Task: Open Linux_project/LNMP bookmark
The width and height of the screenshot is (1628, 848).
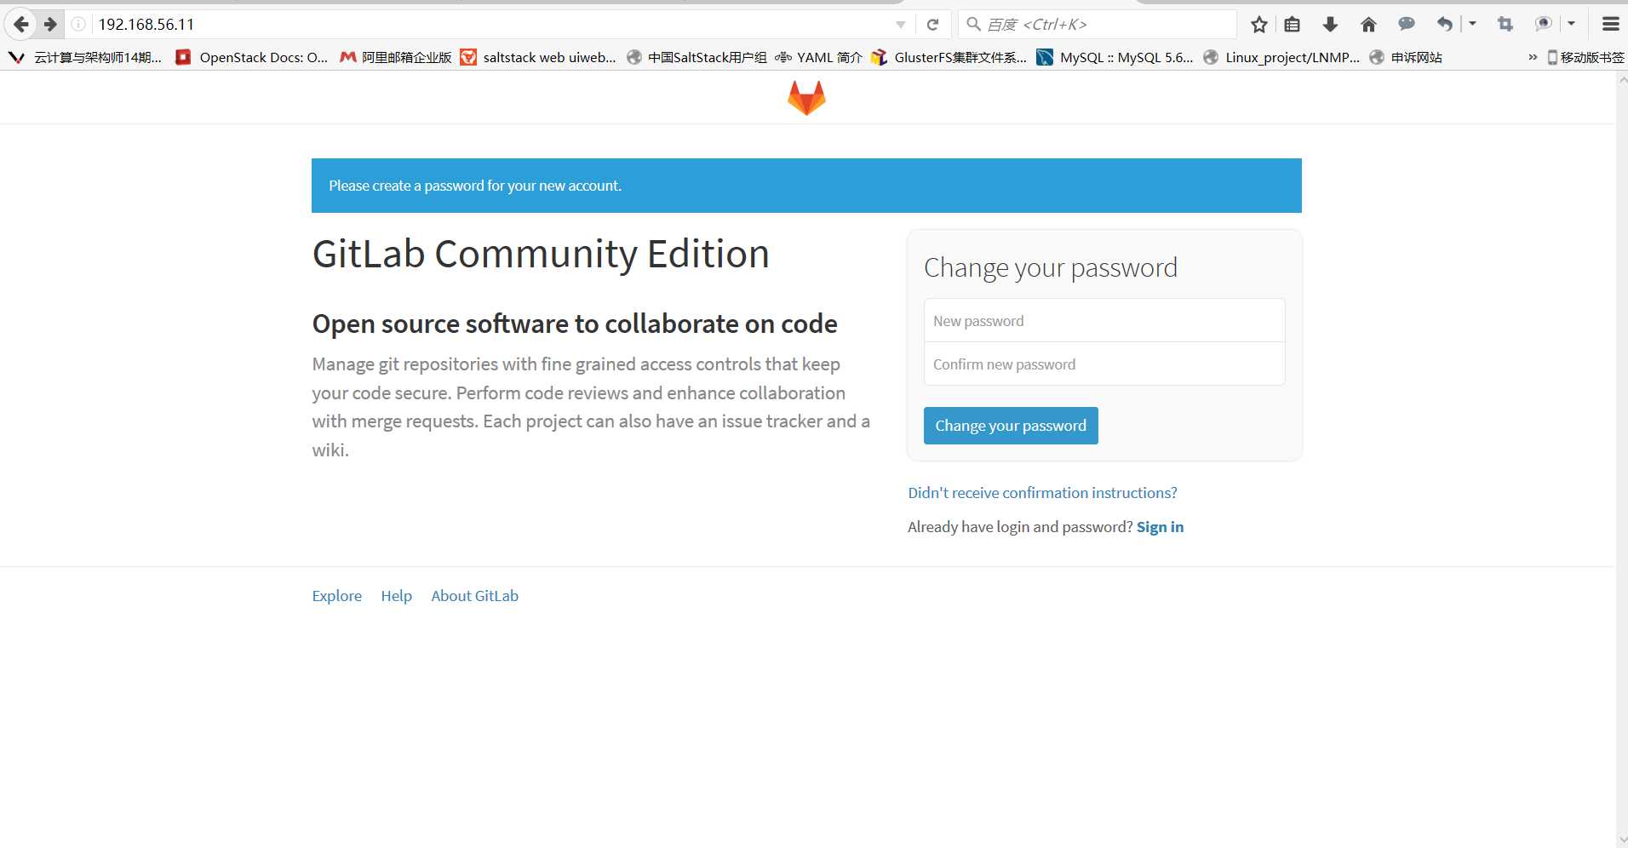Action: click(1281, 57)
